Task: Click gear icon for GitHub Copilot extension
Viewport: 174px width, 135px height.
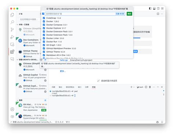Action: (45, 81)
